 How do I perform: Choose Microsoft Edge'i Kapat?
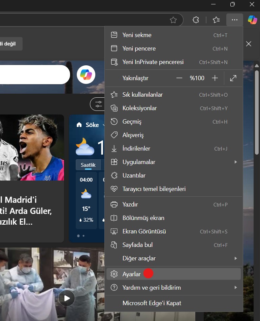(173, 303)
